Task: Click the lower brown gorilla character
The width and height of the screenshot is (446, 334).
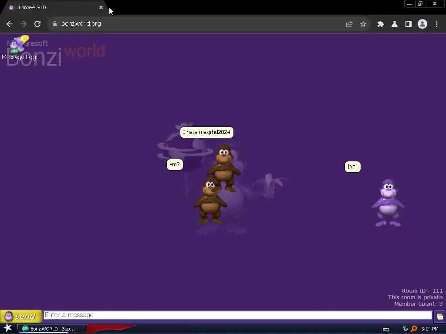Action: click(210, 200)
